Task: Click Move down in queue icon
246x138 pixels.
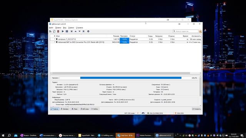Action: 80,31
